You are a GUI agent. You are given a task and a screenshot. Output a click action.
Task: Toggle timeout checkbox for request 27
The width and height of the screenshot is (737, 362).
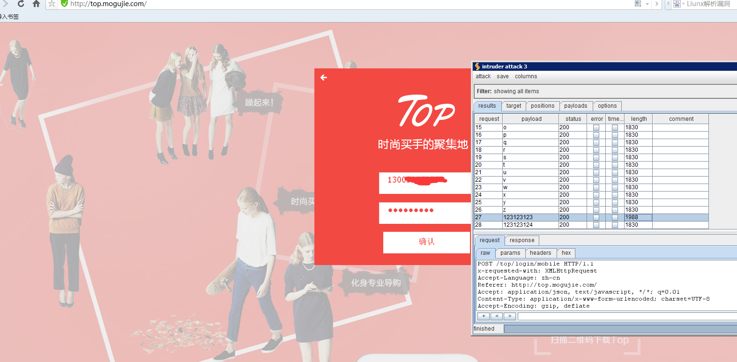[615, 217]
